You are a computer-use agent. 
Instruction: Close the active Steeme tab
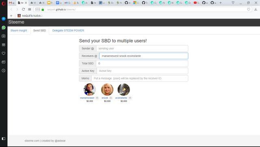[26, 3]
